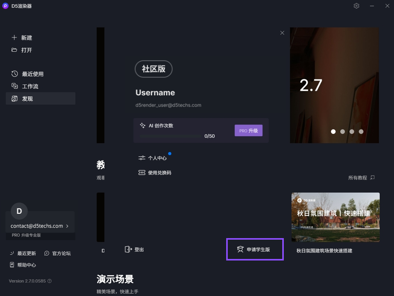Open a project via the 打开 folder icon
Image resolution: width=394 pixels, height=296 pixels.
pyautogui.click(x=14, y=50)
